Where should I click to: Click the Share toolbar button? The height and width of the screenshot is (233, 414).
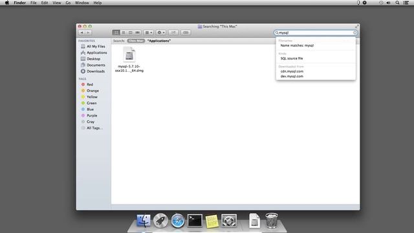tap(173, 32)
